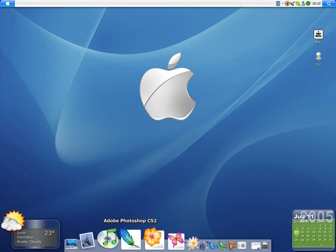Click the Juli 11 calendar header

point(304,216)
